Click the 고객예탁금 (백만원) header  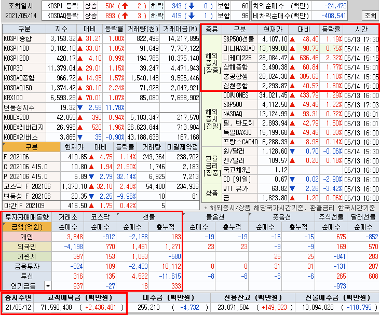point(80,297)
